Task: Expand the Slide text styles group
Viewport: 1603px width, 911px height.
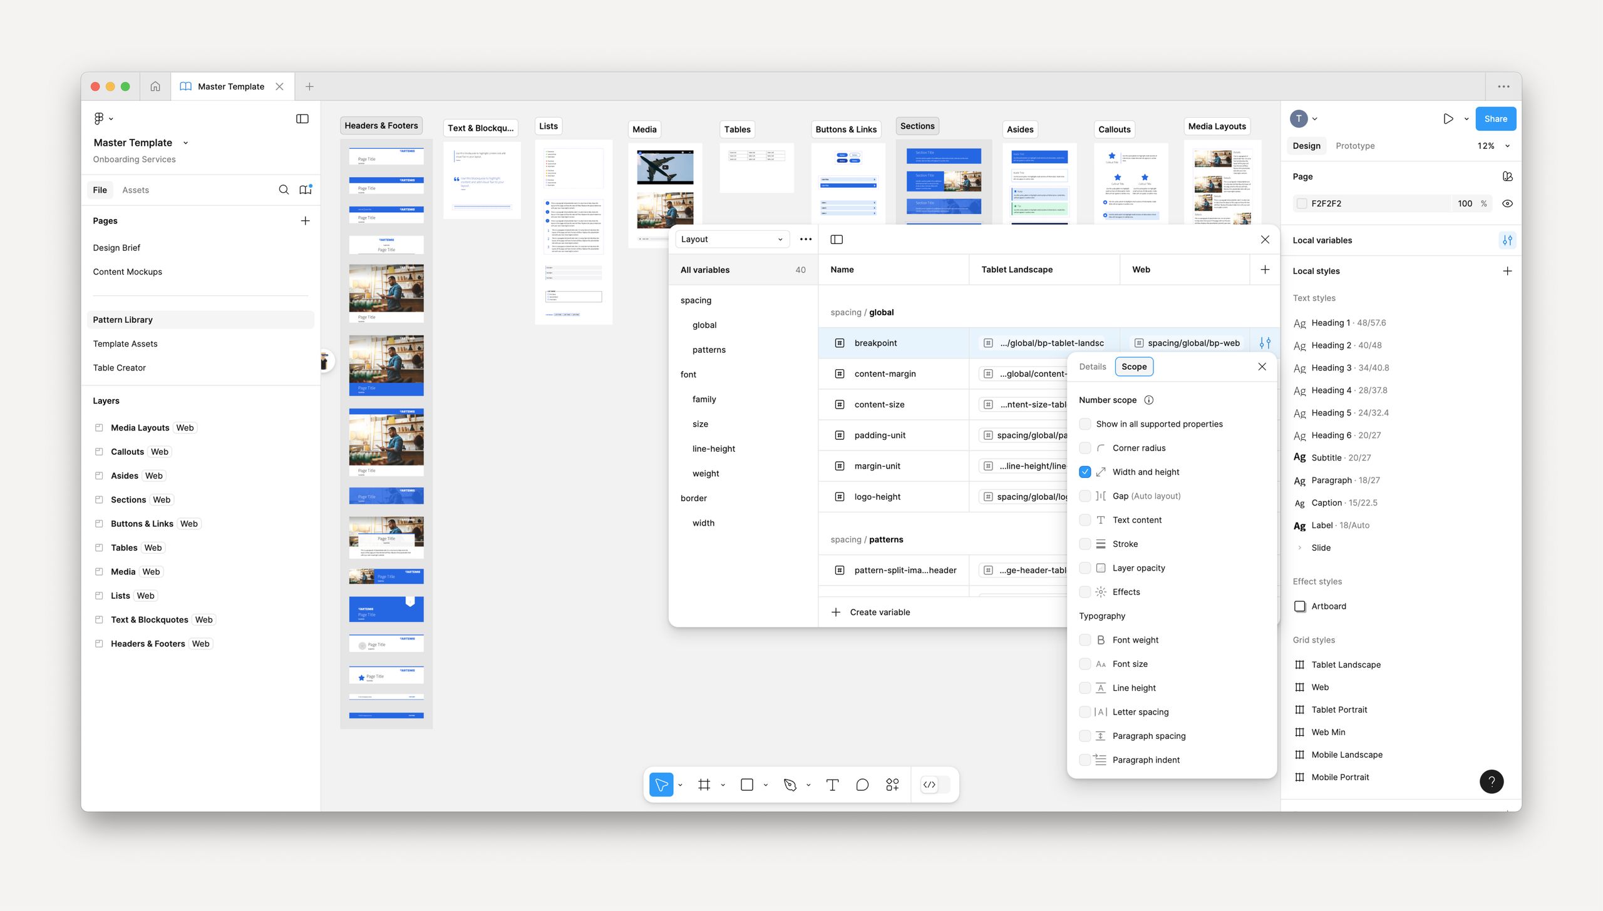Action: pos(1300,547)
